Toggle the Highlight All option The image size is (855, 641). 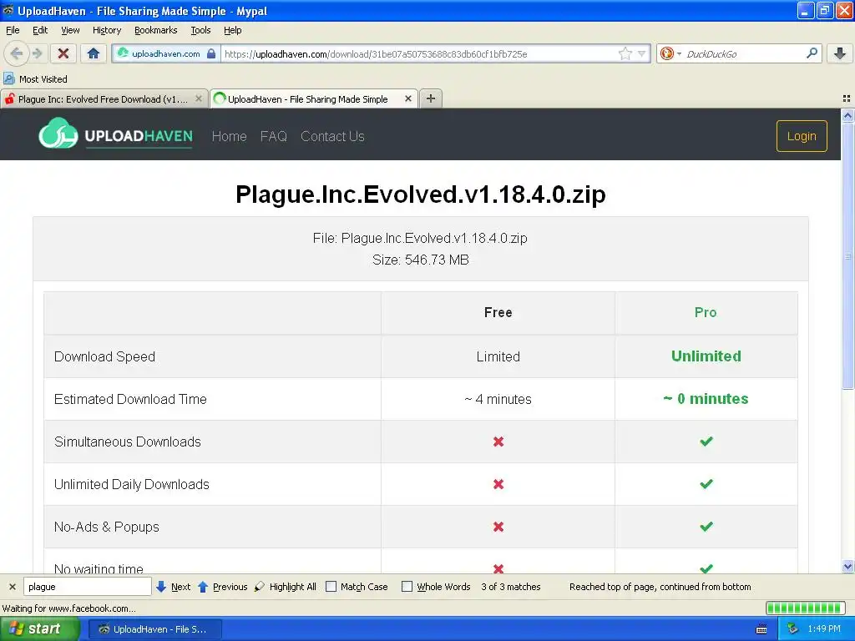[286, 587]
